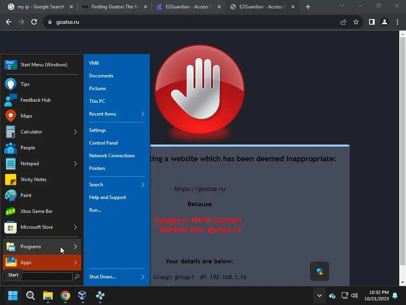The height and width of the screenshot is (305, 406).
Task: Show hidden tray icons chevron
Action: [x=320, y=295]
